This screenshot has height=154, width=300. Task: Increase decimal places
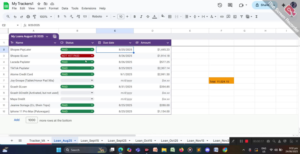(78, 17)
